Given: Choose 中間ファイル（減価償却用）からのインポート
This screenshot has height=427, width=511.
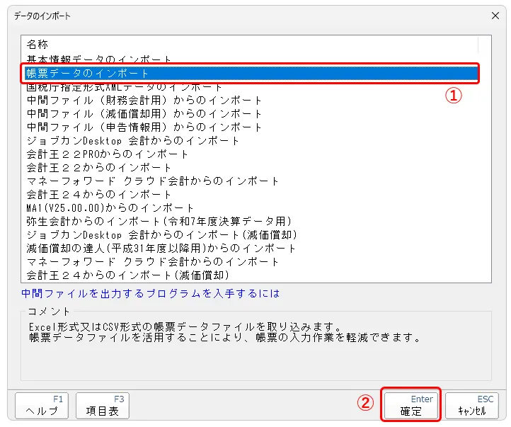Looking at the screenshot, I should point(144,113).
